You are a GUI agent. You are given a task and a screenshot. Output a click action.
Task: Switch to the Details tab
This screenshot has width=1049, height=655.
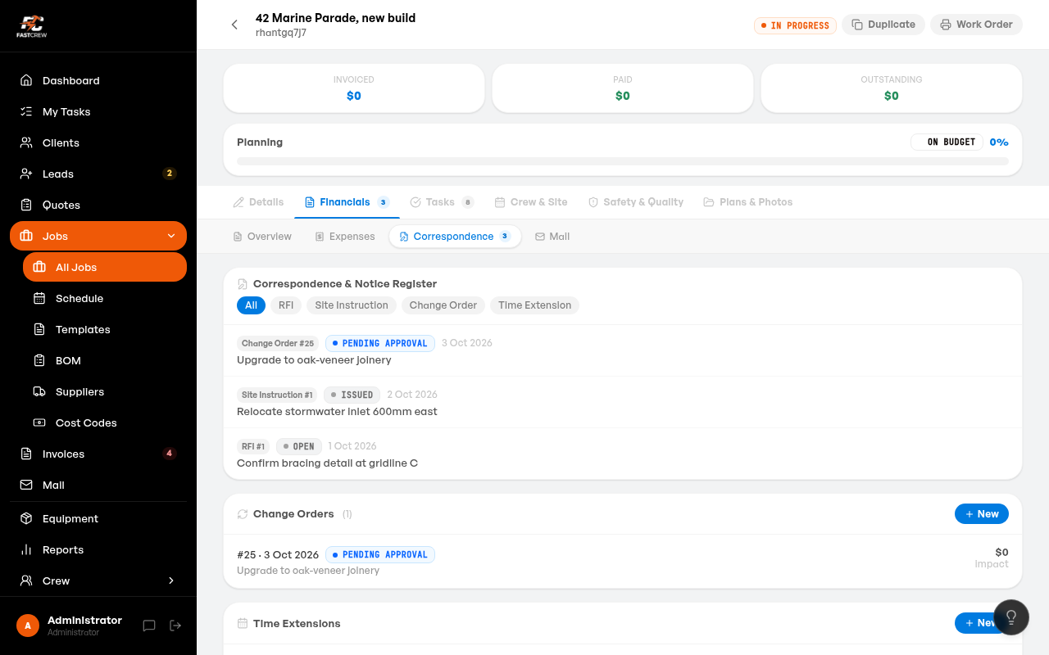point(258,202)
